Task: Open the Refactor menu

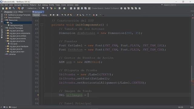Action: coord(33,5)
